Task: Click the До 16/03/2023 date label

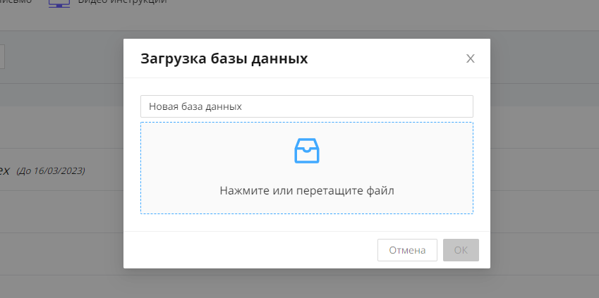Action: pos(50,170)
